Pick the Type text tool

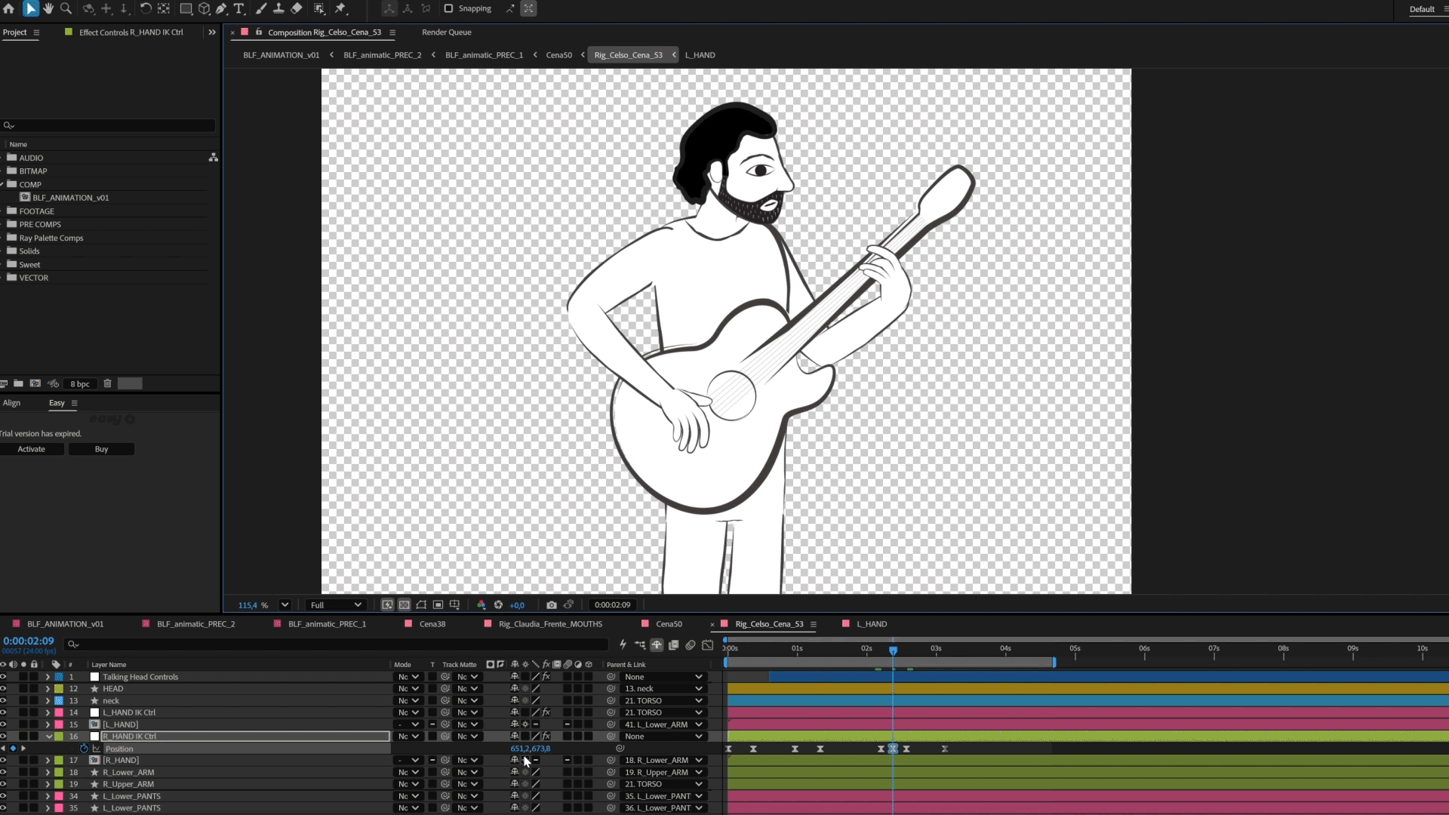click(x=239, y=8)
